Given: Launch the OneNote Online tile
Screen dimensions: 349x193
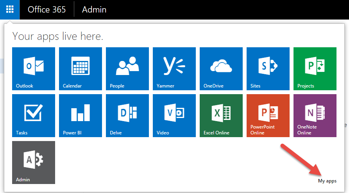Looking at the screenshot, I should pyautogui.click(x=315, y=116).
